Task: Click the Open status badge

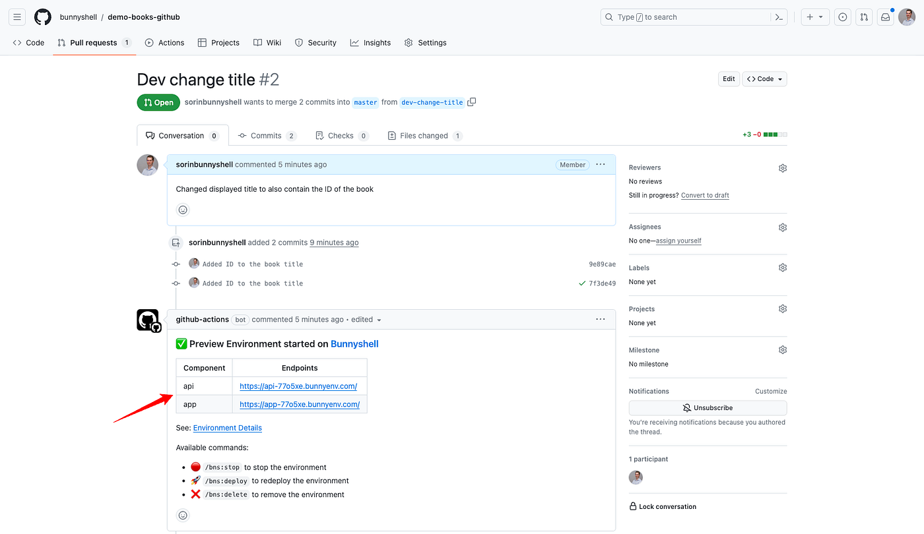Action: point(158,102)
